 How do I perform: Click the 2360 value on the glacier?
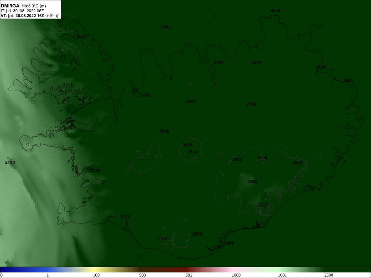point(252,182)
